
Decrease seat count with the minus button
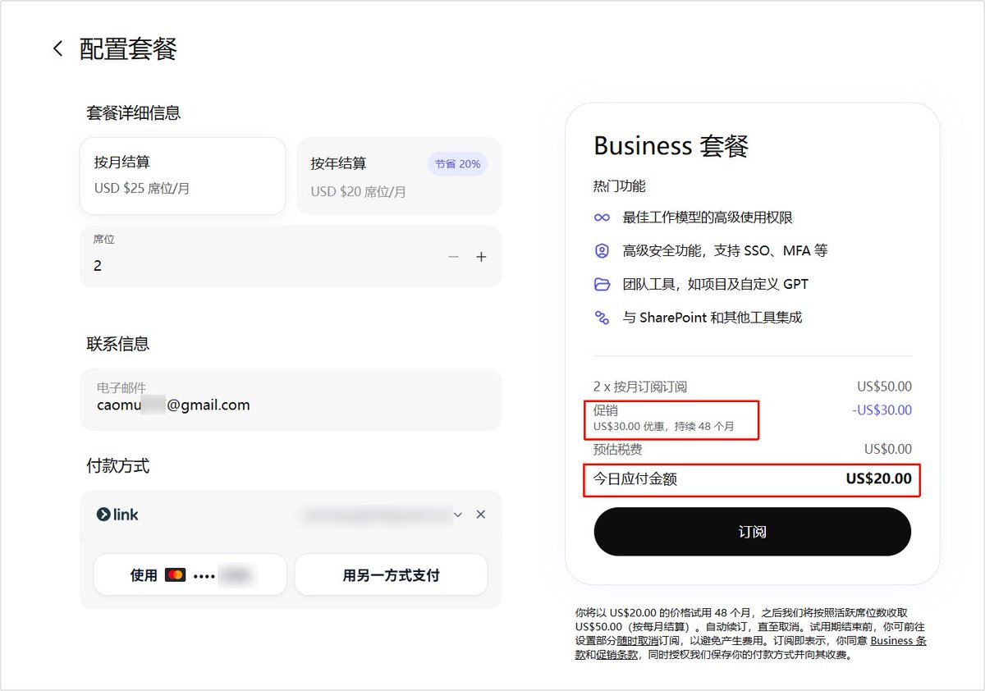click(453, 257)
